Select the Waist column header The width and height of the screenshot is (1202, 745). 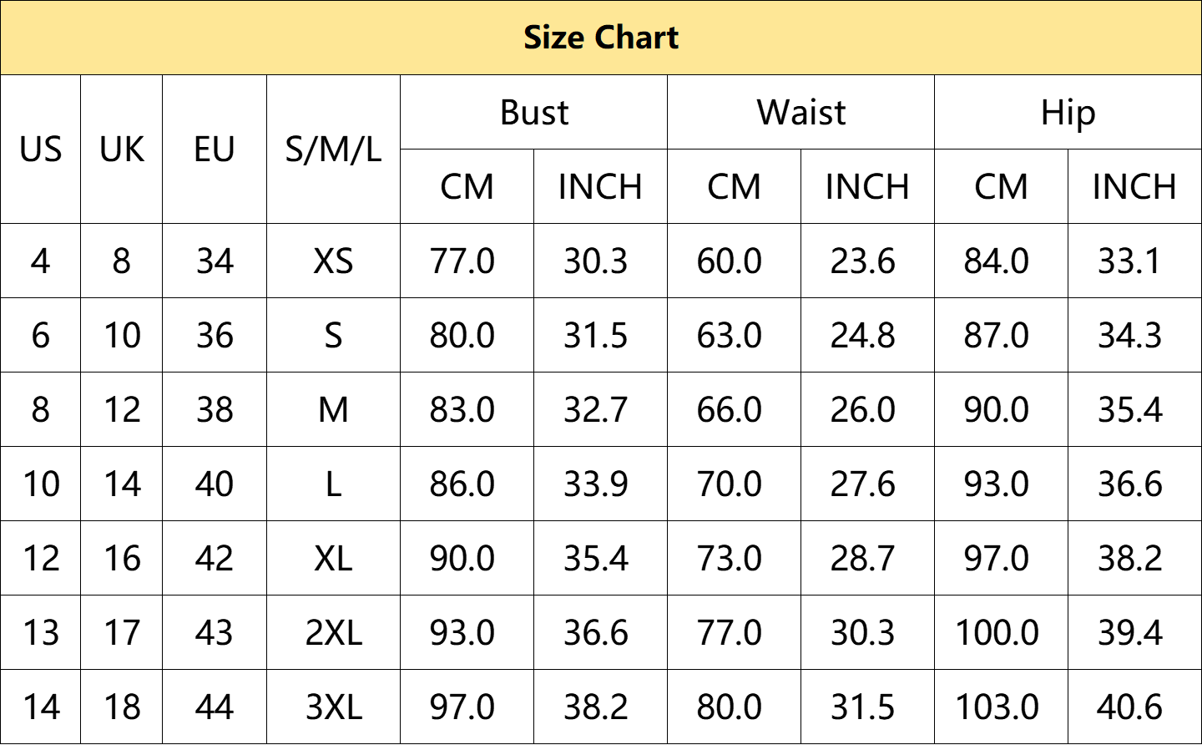(801, 113)
